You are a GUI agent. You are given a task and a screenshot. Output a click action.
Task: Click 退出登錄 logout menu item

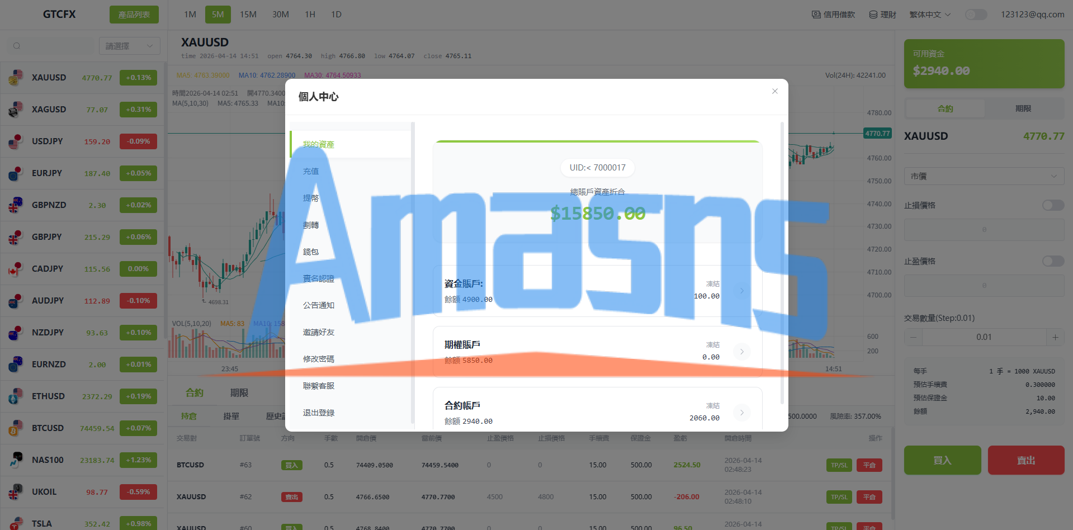351,413
